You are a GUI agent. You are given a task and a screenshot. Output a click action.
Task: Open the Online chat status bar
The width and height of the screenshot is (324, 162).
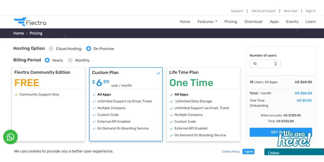click(294, 152)
